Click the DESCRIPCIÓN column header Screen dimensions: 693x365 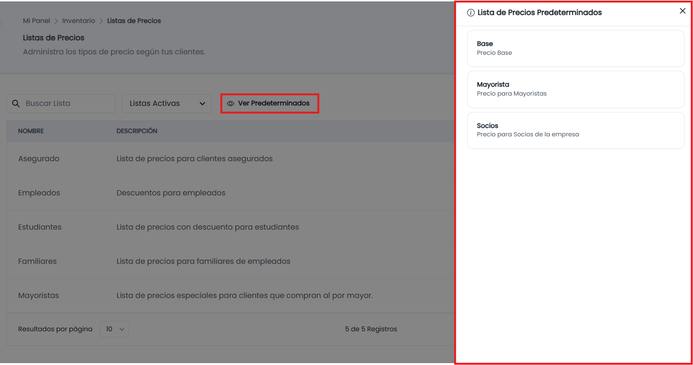click(x=137, y=131)
